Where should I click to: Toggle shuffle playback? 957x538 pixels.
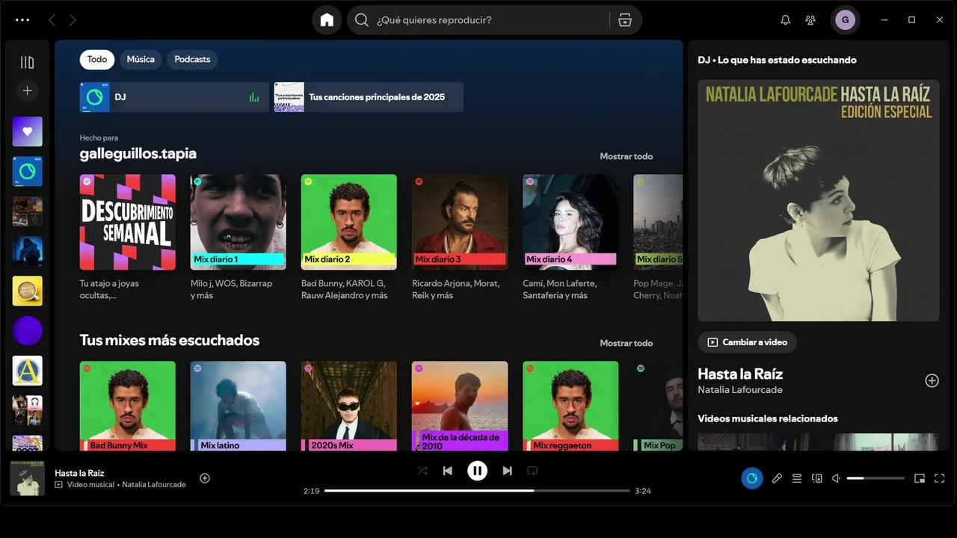[x=422, y=471]
